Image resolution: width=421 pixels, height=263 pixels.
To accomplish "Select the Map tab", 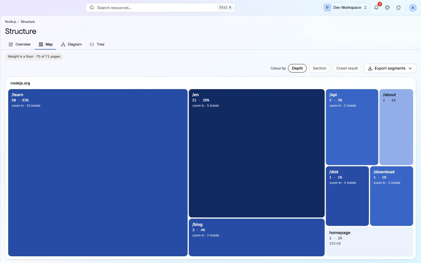I will (x=46, y=44).
